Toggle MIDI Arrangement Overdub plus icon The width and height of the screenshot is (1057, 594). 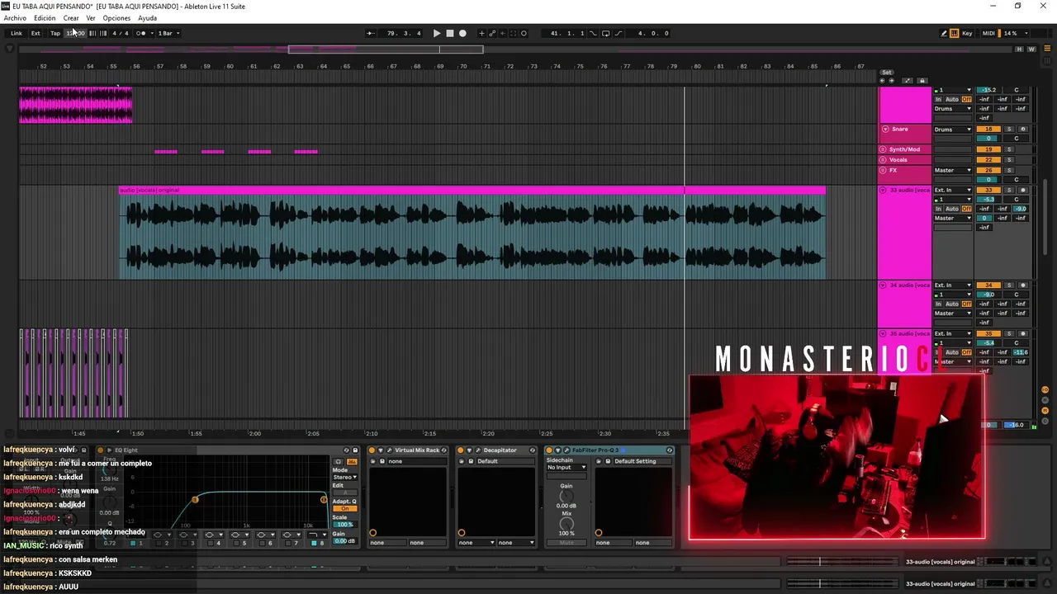point(482,33)
